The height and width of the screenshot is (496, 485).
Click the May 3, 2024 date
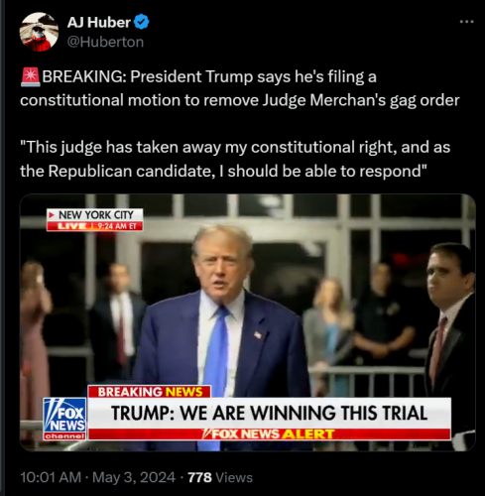[134, 477]
